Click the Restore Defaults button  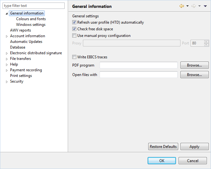pos(163,146)
